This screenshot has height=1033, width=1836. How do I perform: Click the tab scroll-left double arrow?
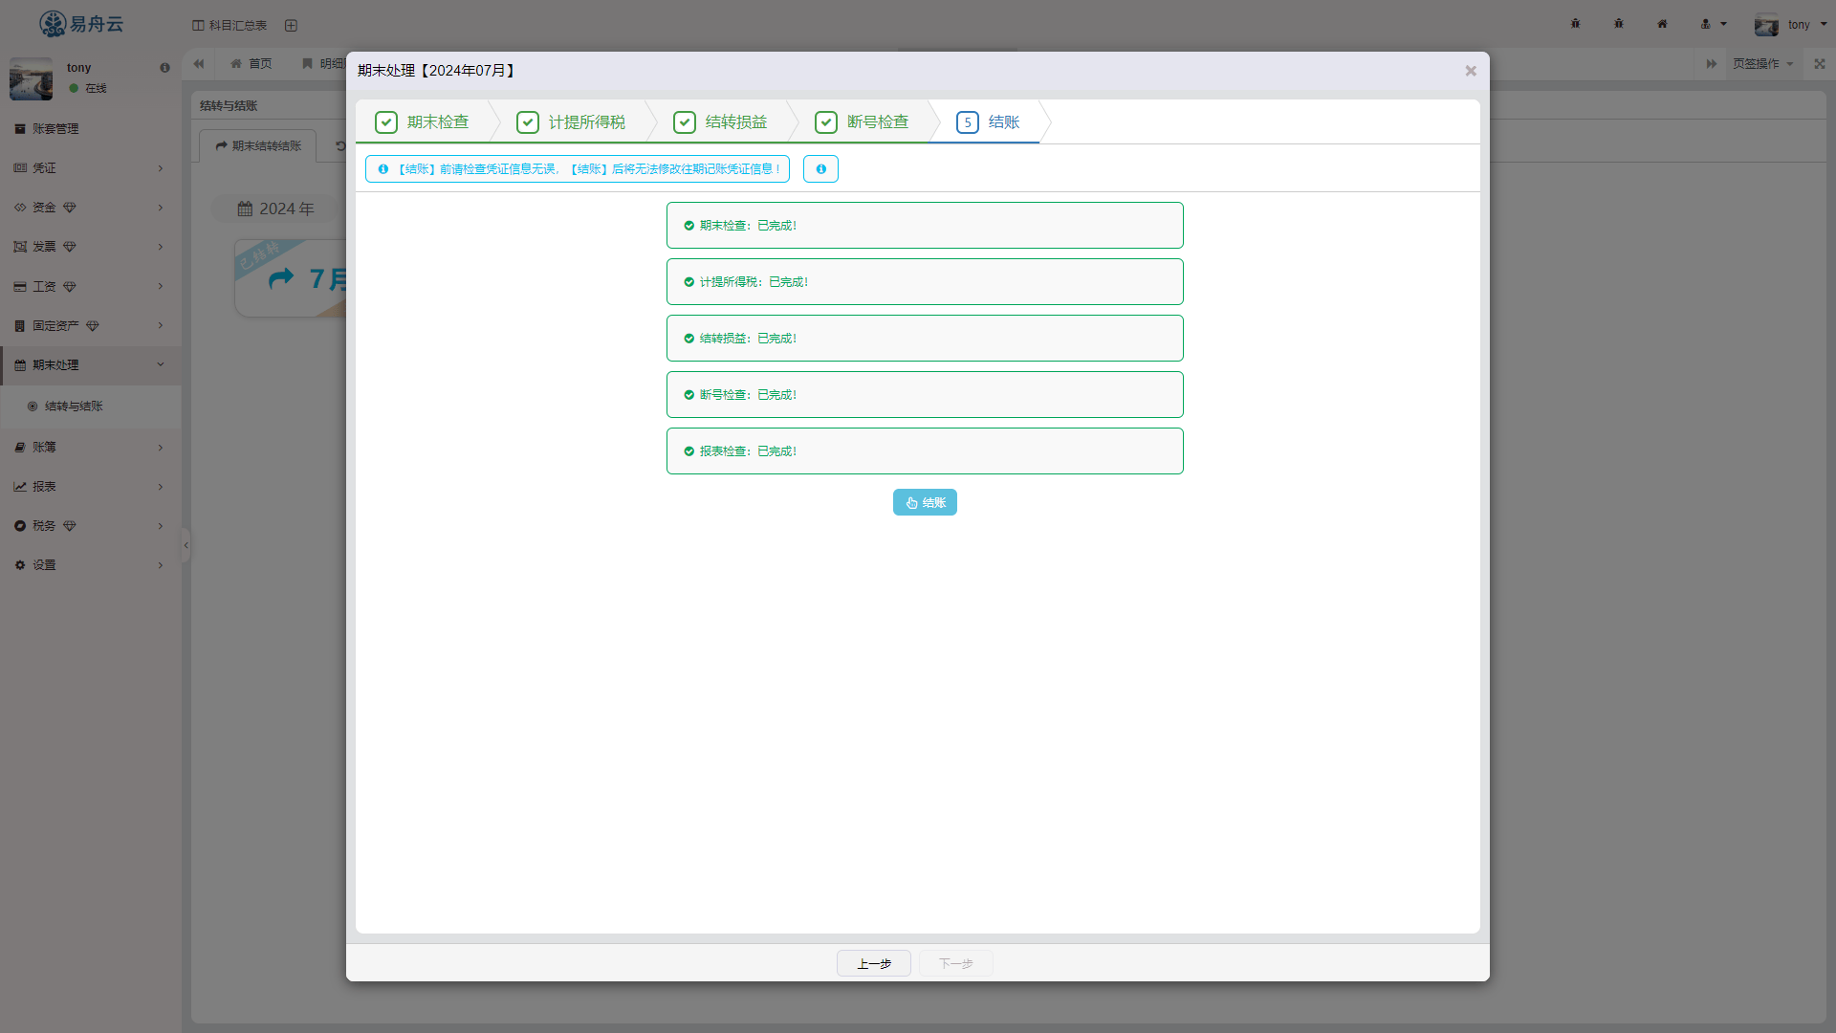click(199, 64)
